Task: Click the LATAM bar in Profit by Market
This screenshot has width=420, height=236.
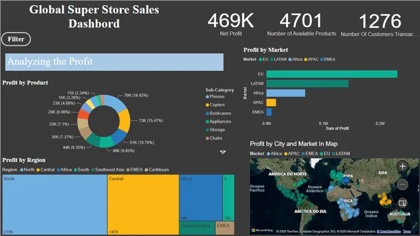Action: point(308,83)
